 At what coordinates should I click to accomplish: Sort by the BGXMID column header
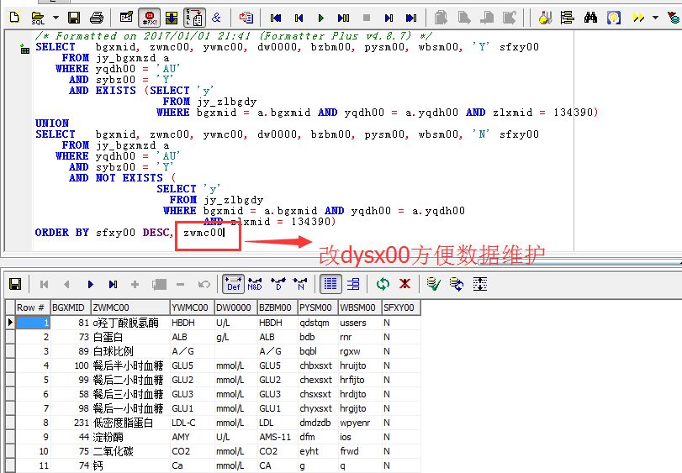(x=71, y=307)
